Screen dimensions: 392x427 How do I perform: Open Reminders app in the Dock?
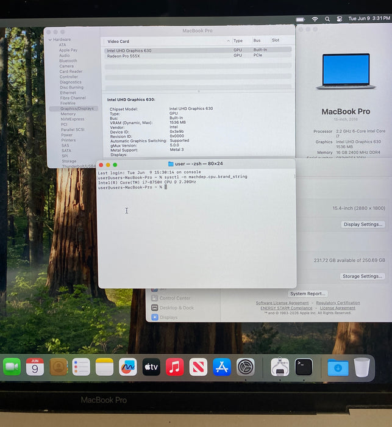81,367
